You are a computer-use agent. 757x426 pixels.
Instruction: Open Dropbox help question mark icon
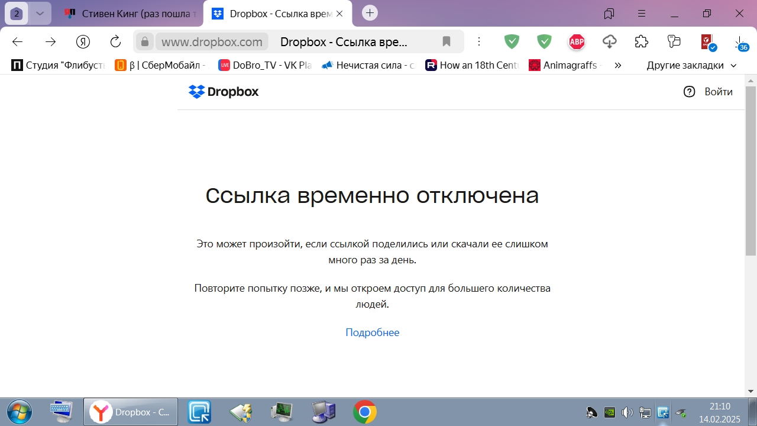tap(689, 92)
